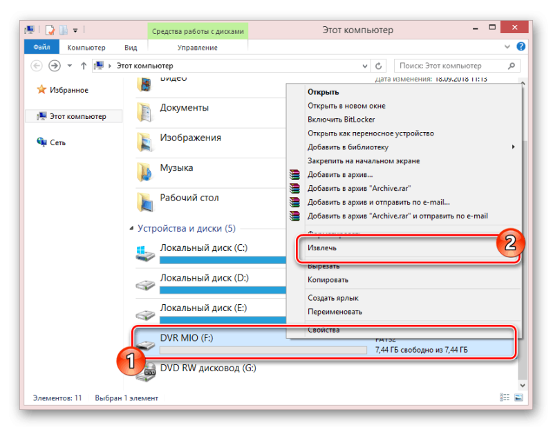
Task: Select the Видео folder icon
Action: (144, 84)
